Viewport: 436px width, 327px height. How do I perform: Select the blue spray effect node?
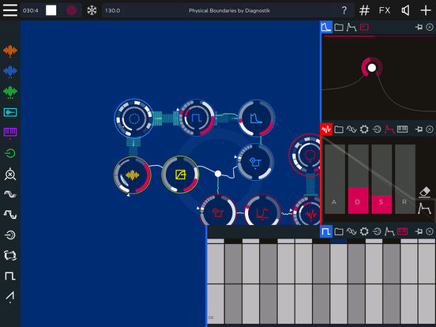(255, 162)
